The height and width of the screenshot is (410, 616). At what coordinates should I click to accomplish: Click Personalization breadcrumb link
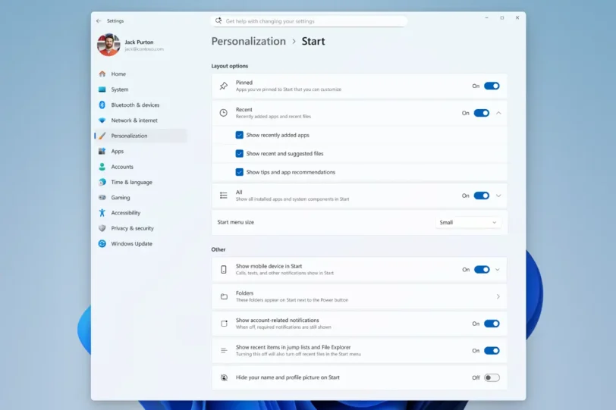(248, 41)
